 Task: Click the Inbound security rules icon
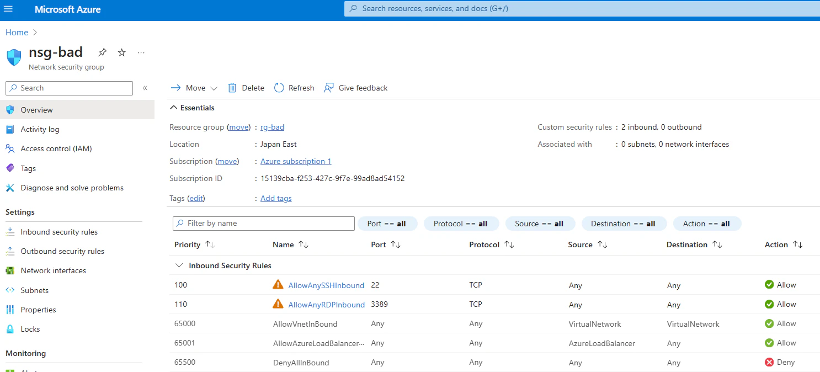pyautogui.click(x=10, y=232)
